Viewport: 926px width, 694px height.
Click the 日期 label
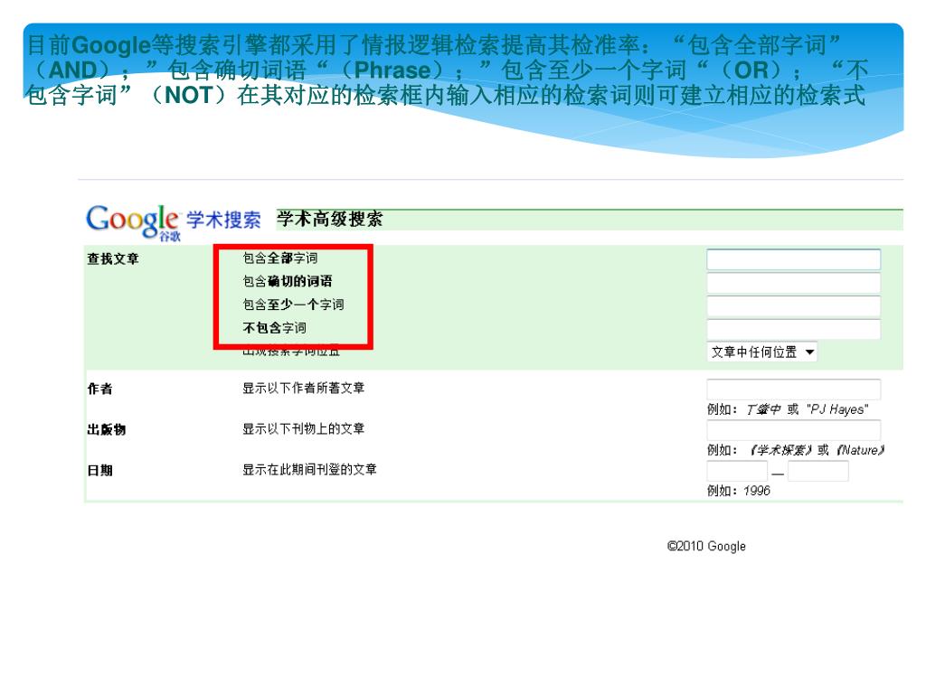coord(99,470)
